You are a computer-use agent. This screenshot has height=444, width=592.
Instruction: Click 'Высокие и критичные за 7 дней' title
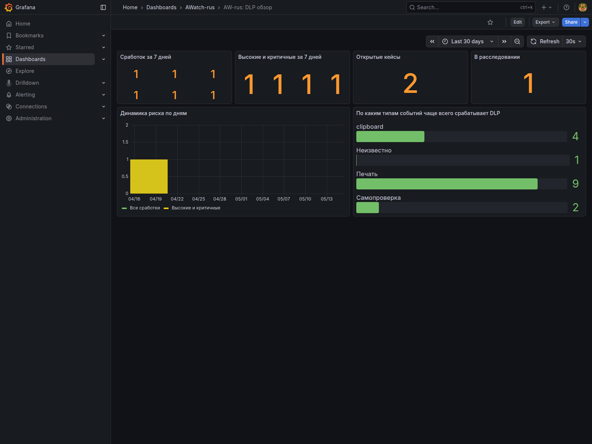280,57
